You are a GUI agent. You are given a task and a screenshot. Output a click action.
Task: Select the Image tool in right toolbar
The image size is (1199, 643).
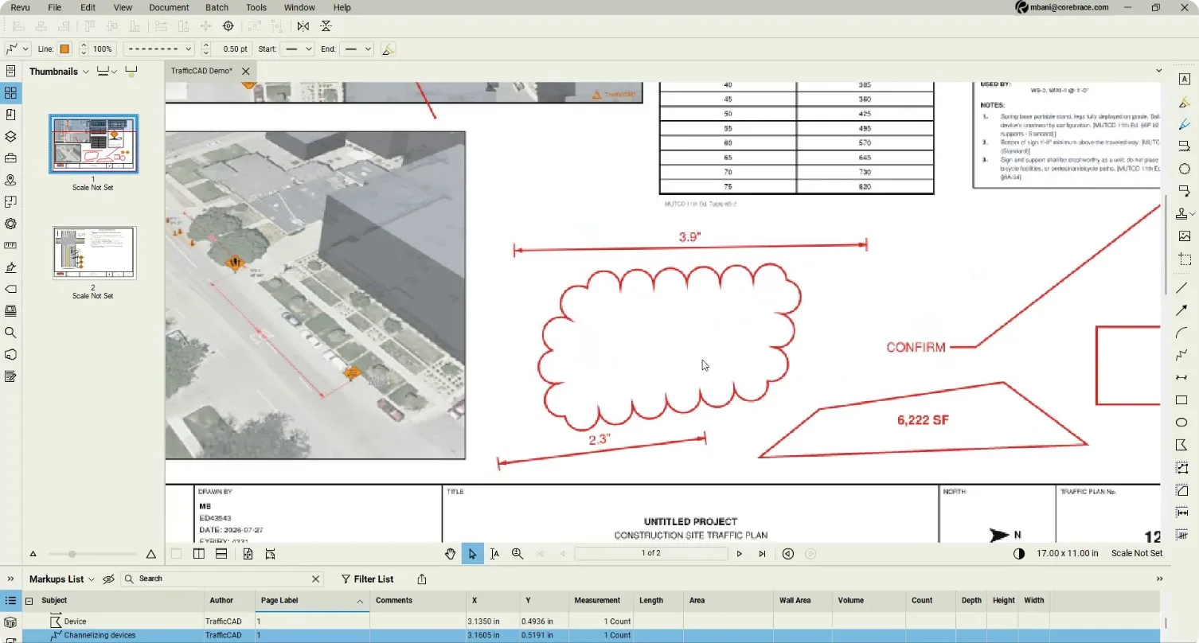(1185, 236)
